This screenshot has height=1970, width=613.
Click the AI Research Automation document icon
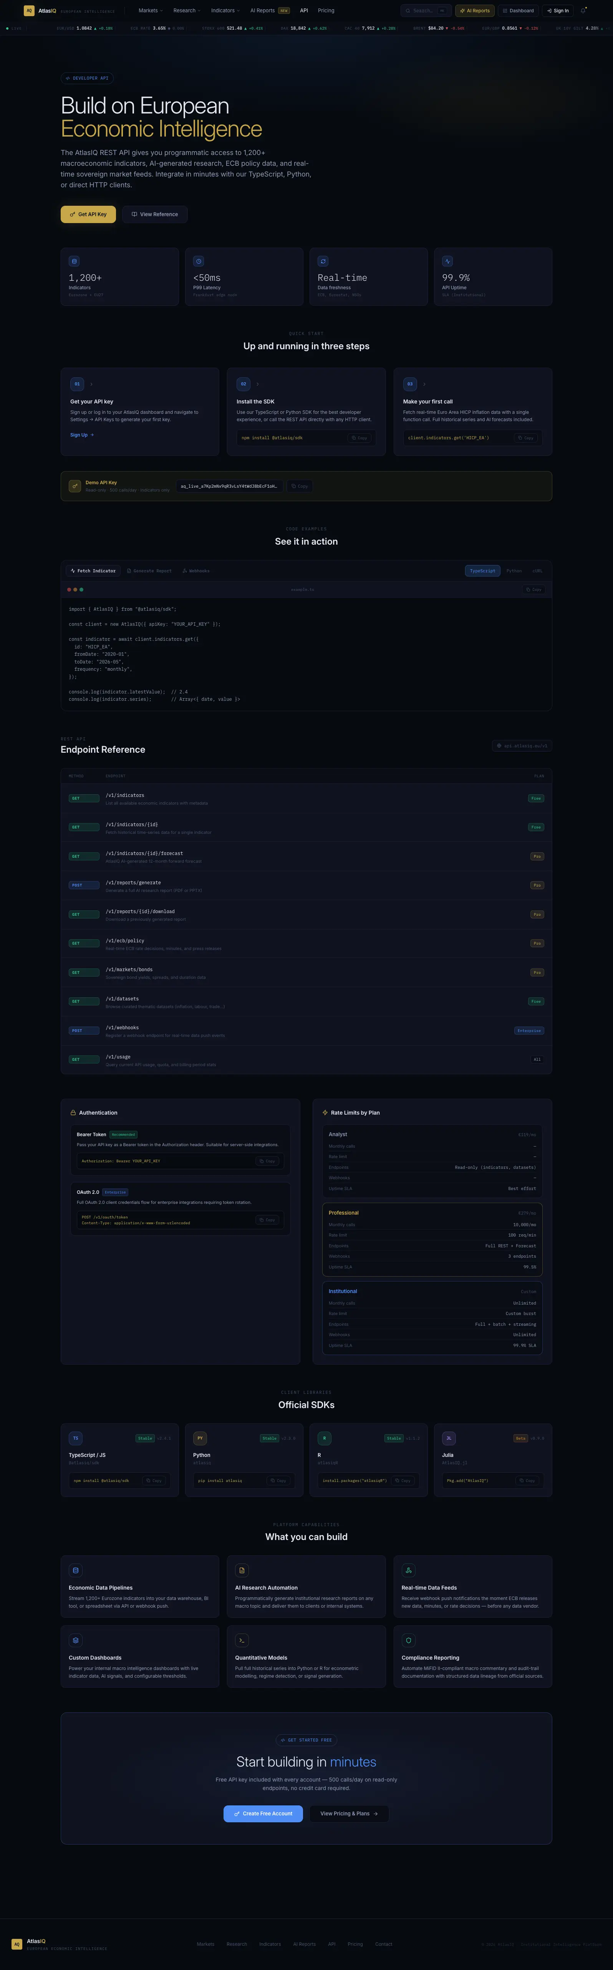pyautogui.click(x=242, y=1570)
